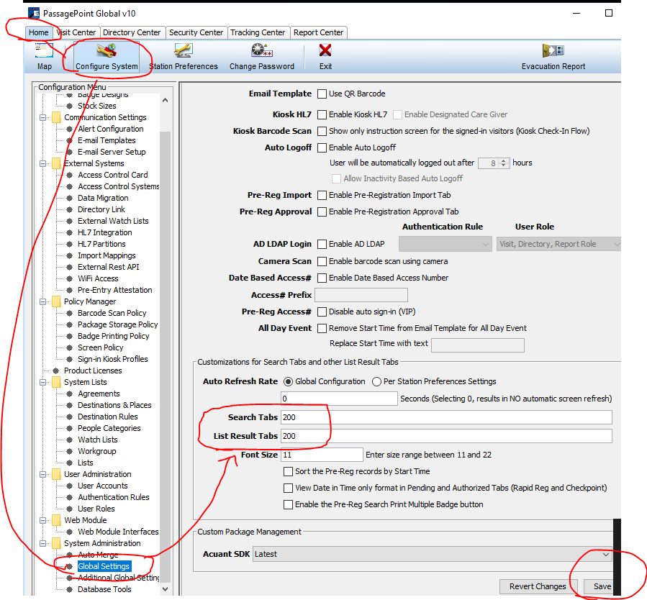Open the Acuant SDK dropdown
The height and width of the screenshot is (600, 647).
[433, 554]
